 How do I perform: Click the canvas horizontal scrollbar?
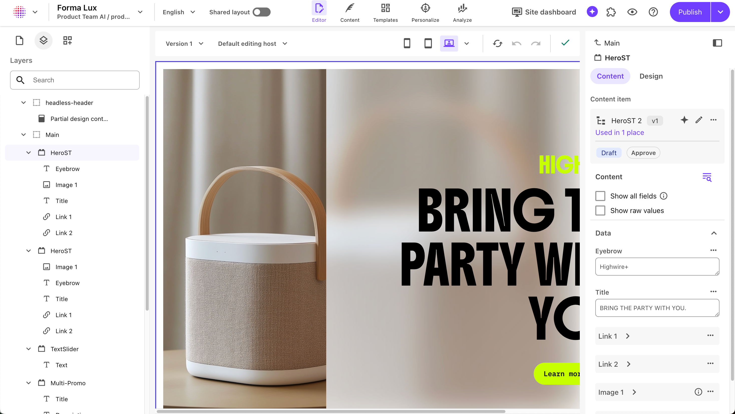331,411
